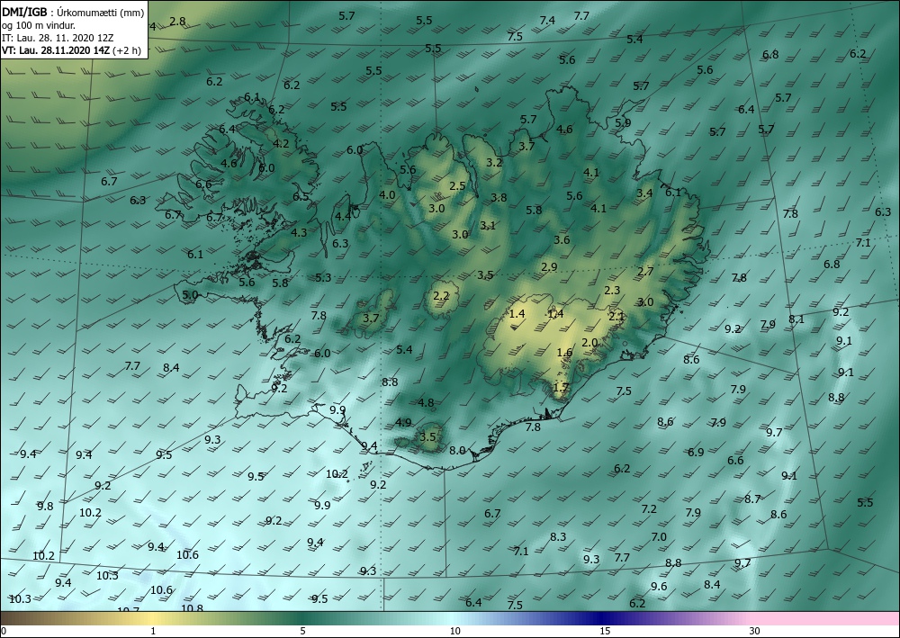Click the '30' label under the color scale

tap(755, 631)
